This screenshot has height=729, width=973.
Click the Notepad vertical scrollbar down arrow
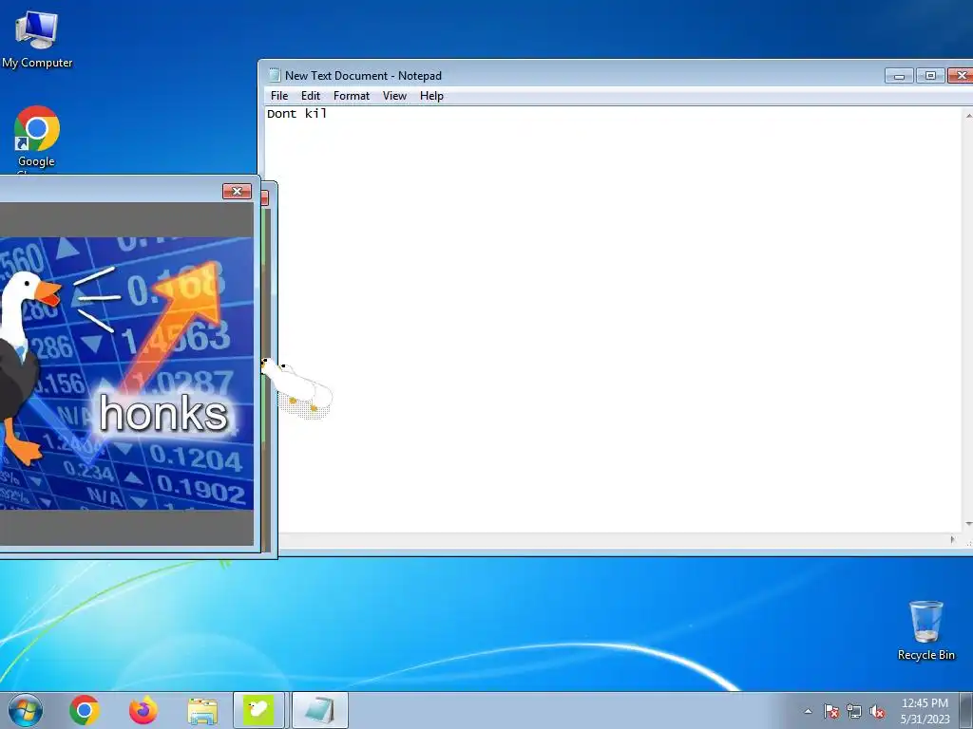[968, 524]
